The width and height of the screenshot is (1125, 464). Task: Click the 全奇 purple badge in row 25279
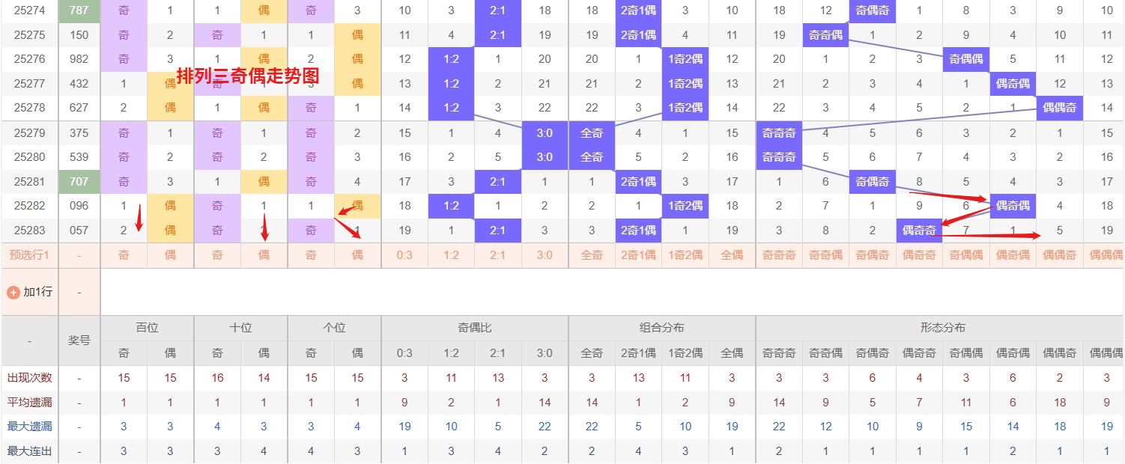coord(592,133)
